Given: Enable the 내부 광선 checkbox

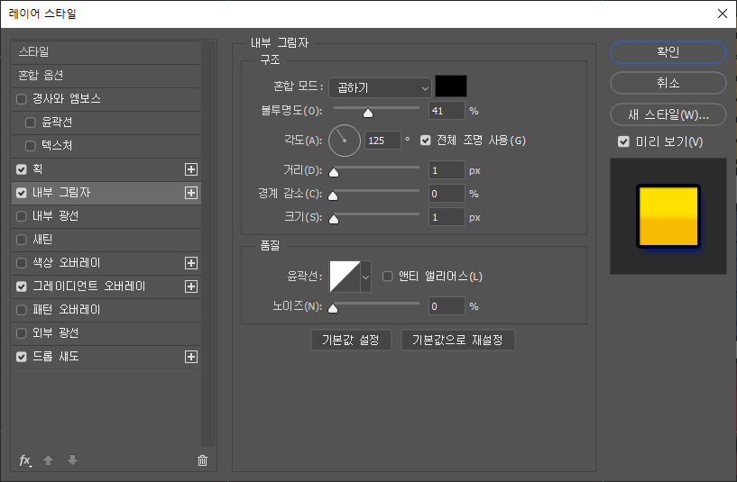Looking at the screenshot, I should [x=21, y=216].
